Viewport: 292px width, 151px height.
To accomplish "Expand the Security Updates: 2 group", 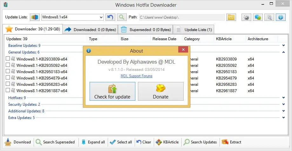I will click(283, 104).
